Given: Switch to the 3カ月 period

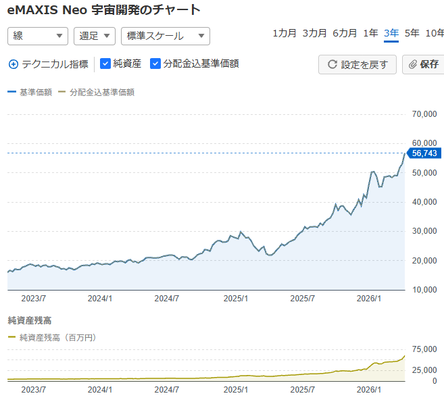Looking at the screenshot, I should coord(314,33).
